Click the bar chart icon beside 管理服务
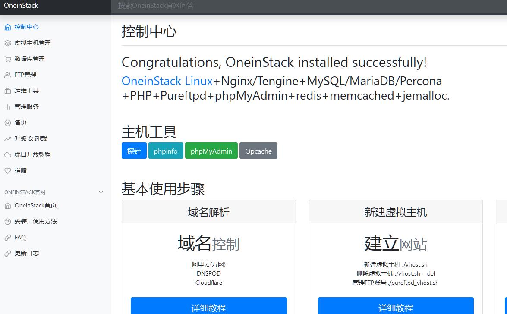The height and width of the screenshot is (314, 507). tap(7, 107)
